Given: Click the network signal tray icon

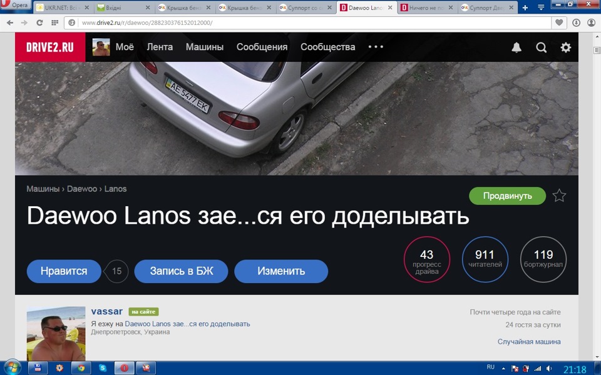Looking at the screenshot, I should click(538, 369).
